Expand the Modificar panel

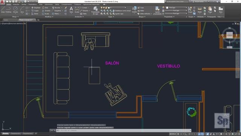pos(49,17)
